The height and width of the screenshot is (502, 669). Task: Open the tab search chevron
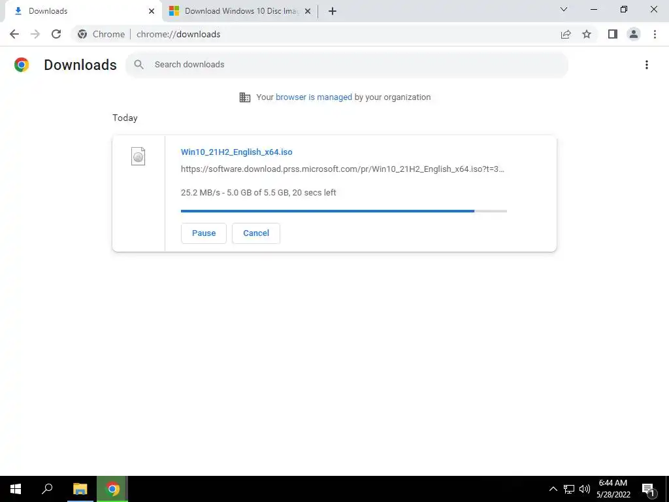pos(564,9)
